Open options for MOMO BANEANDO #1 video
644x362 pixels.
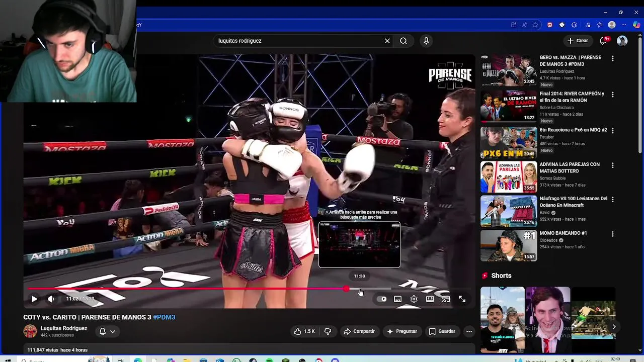click(x=612, y=234)
